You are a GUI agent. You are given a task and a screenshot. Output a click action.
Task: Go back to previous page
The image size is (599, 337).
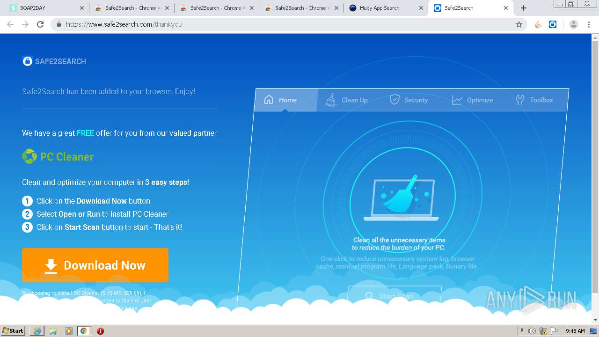tap(10, 24)
